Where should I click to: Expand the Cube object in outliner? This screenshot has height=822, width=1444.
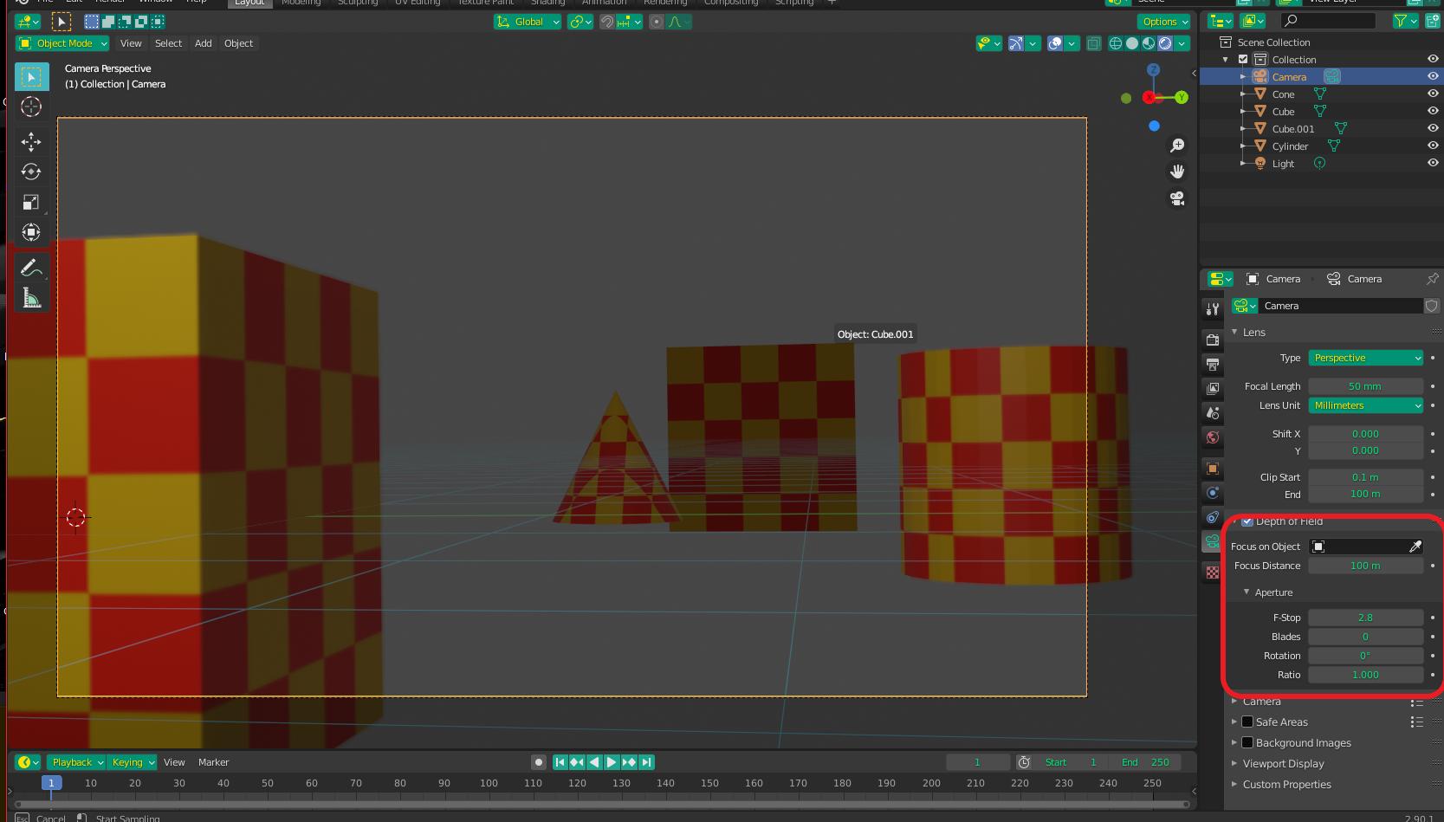pos(1243,111)
